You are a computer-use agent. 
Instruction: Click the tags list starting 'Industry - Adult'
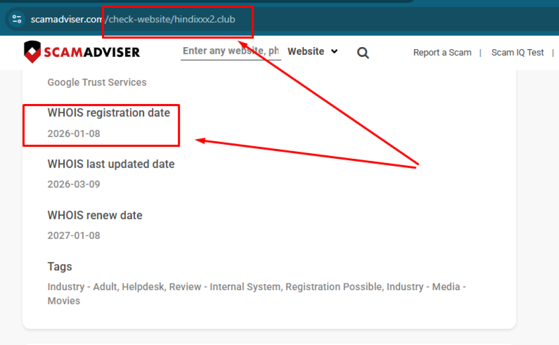257,294
